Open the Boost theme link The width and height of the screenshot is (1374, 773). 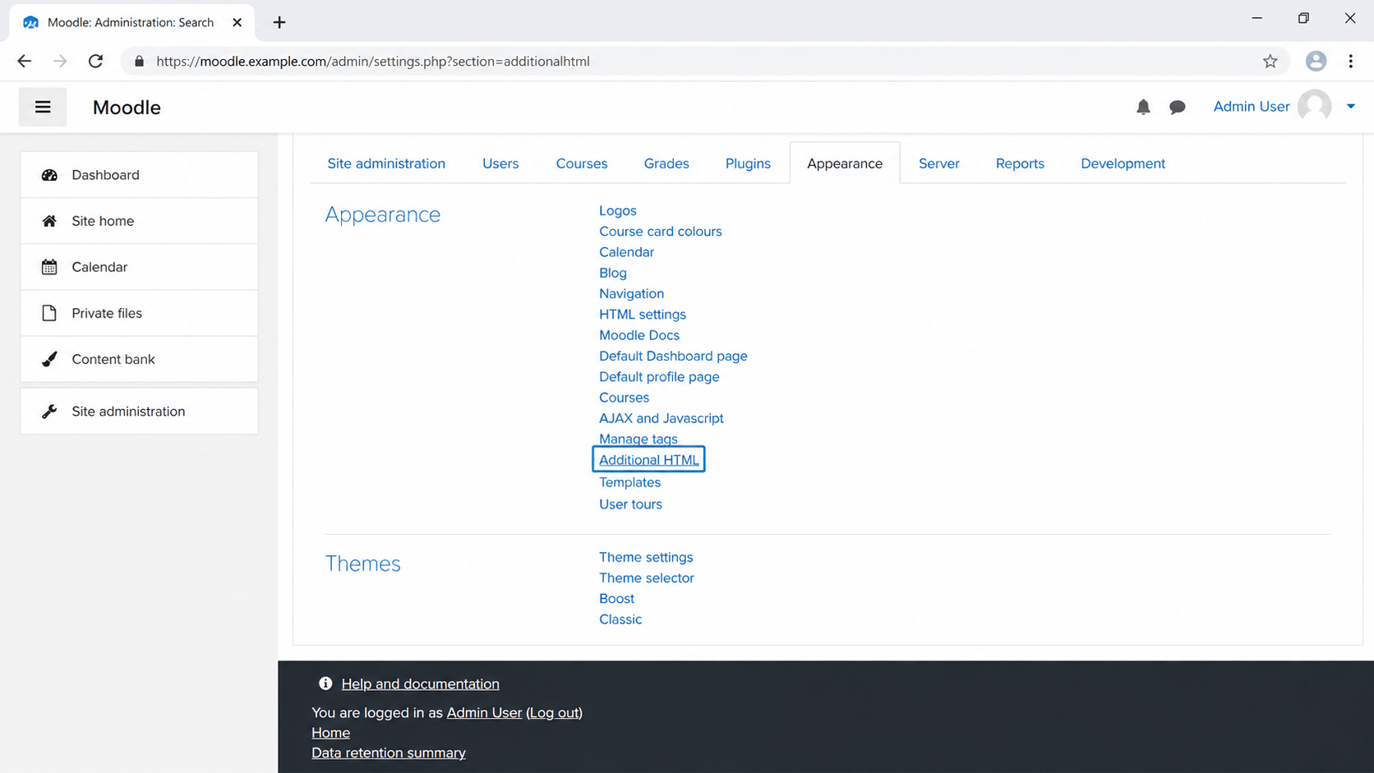(616, 599)
